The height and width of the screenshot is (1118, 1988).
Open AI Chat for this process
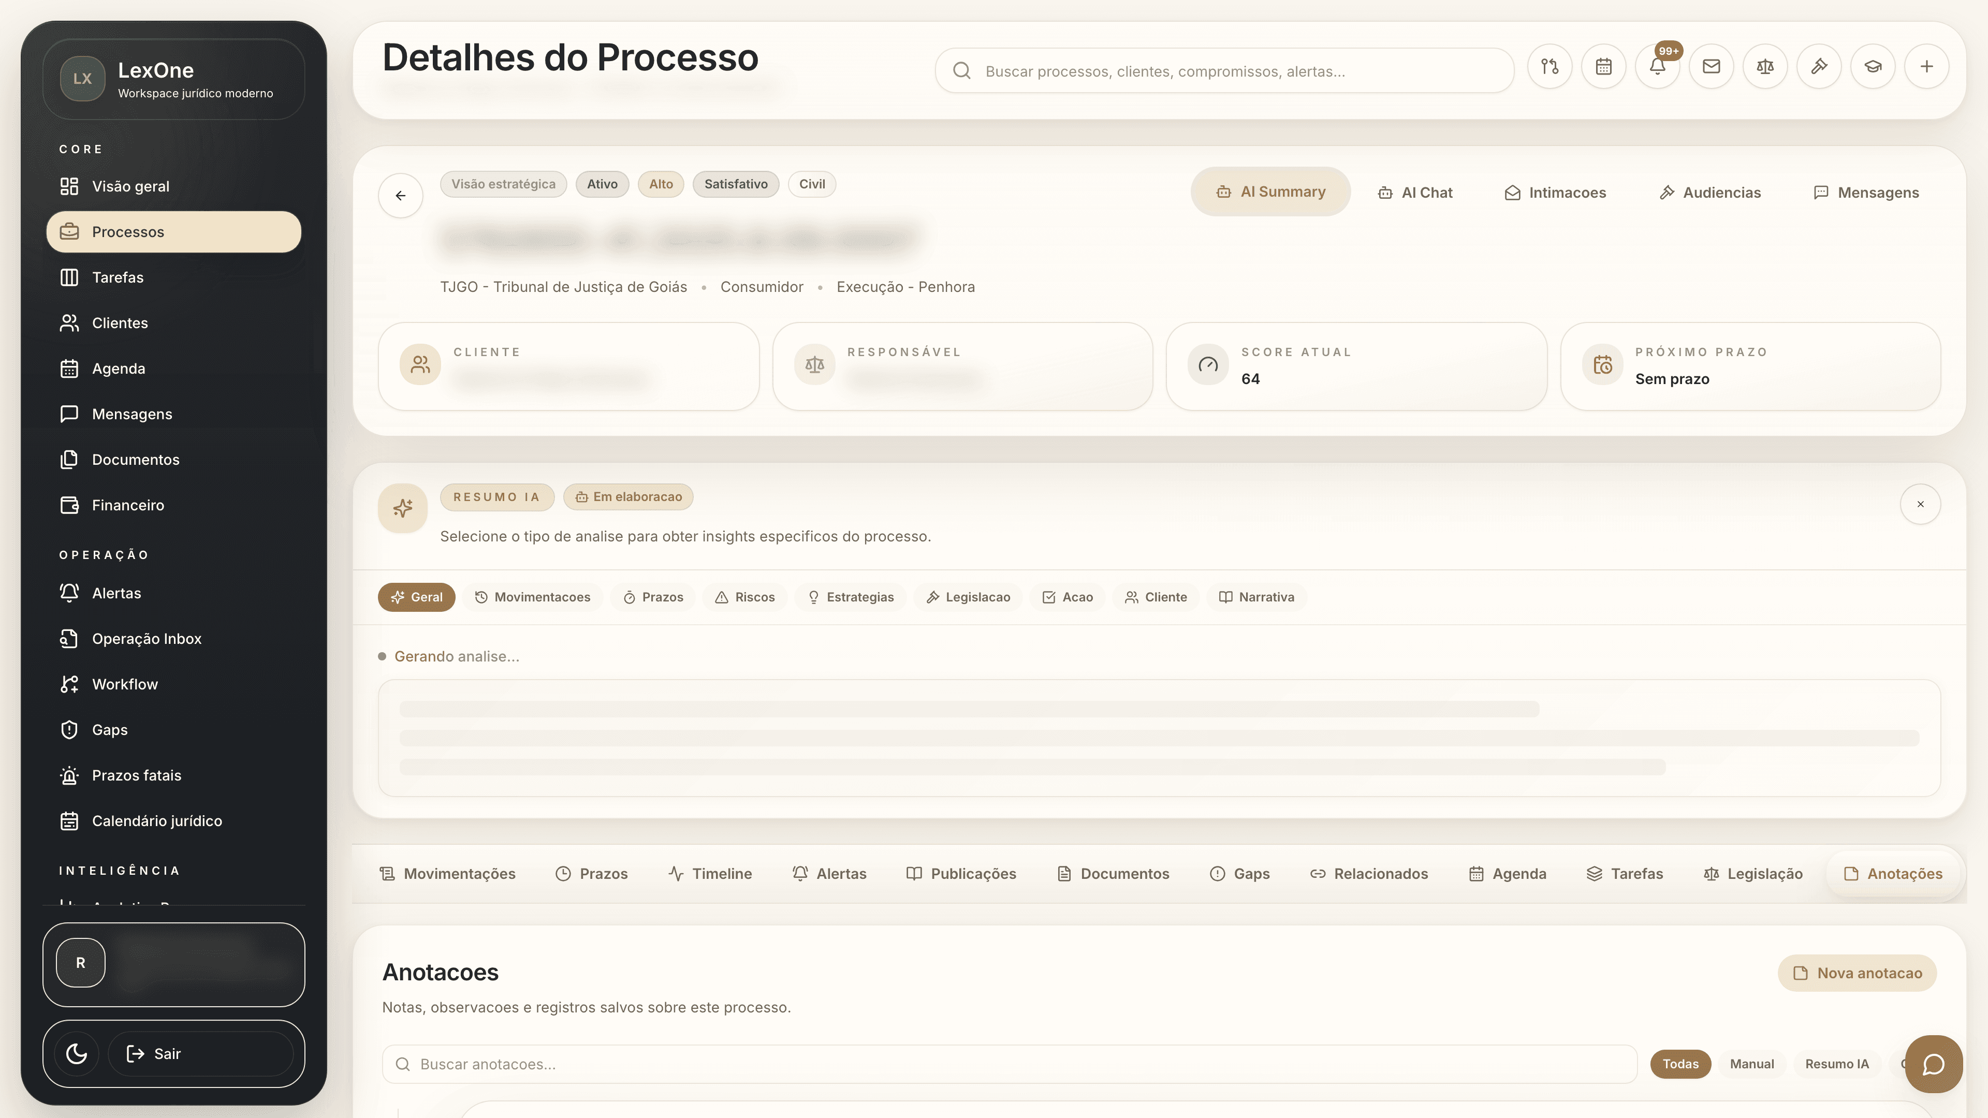(1415, 192)
